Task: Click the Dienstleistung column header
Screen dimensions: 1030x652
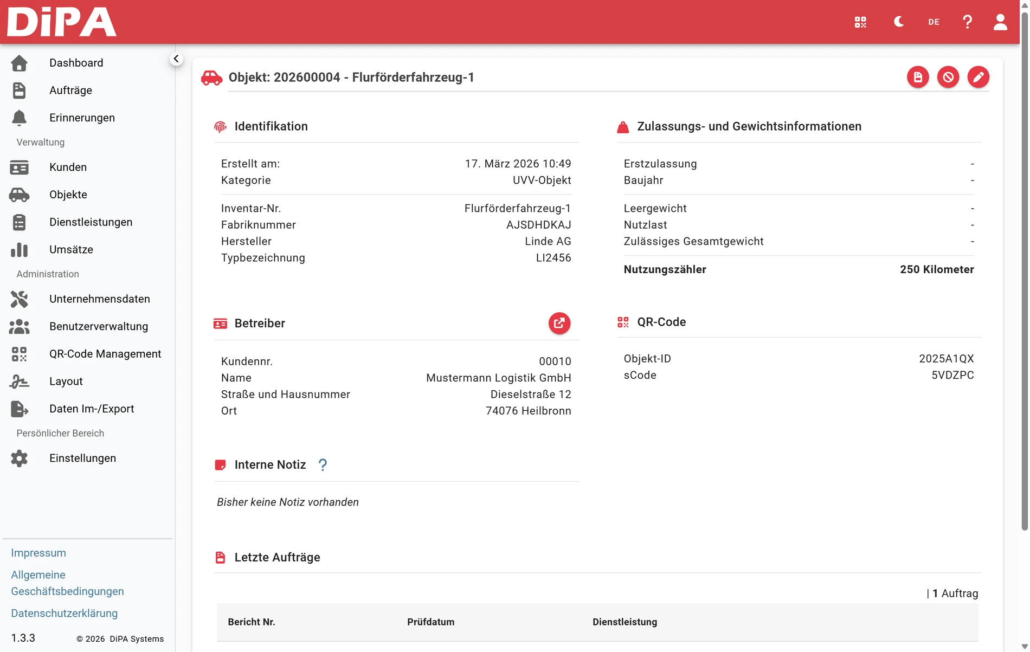Action: 625,622
